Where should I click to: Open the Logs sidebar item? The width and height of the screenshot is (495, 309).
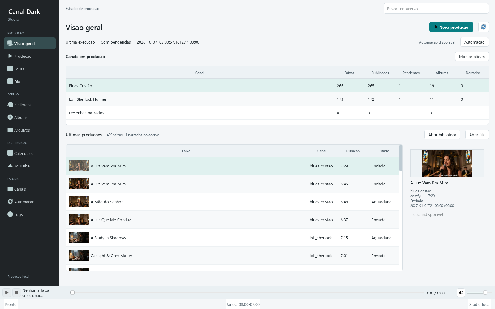pyautogui.click(x=30, y=214)
